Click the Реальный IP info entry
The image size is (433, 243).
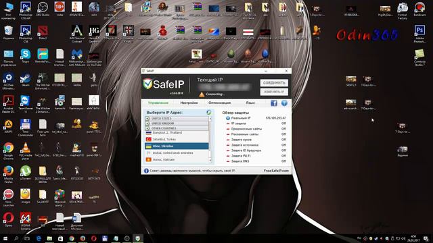click(256, 118)
